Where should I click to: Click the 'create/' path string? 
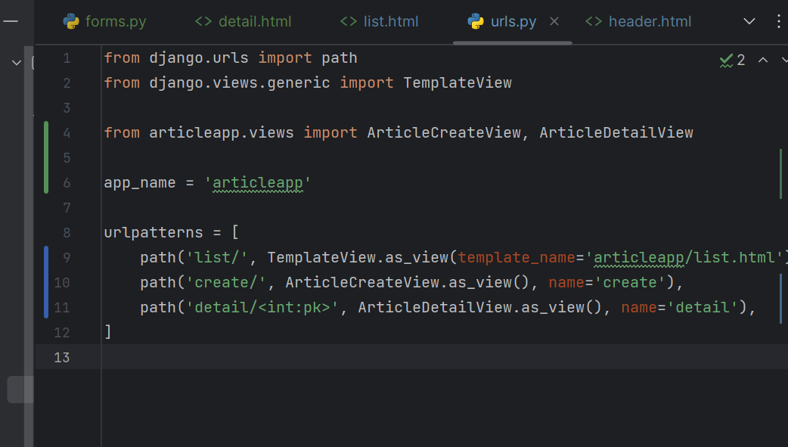[226, 283]
